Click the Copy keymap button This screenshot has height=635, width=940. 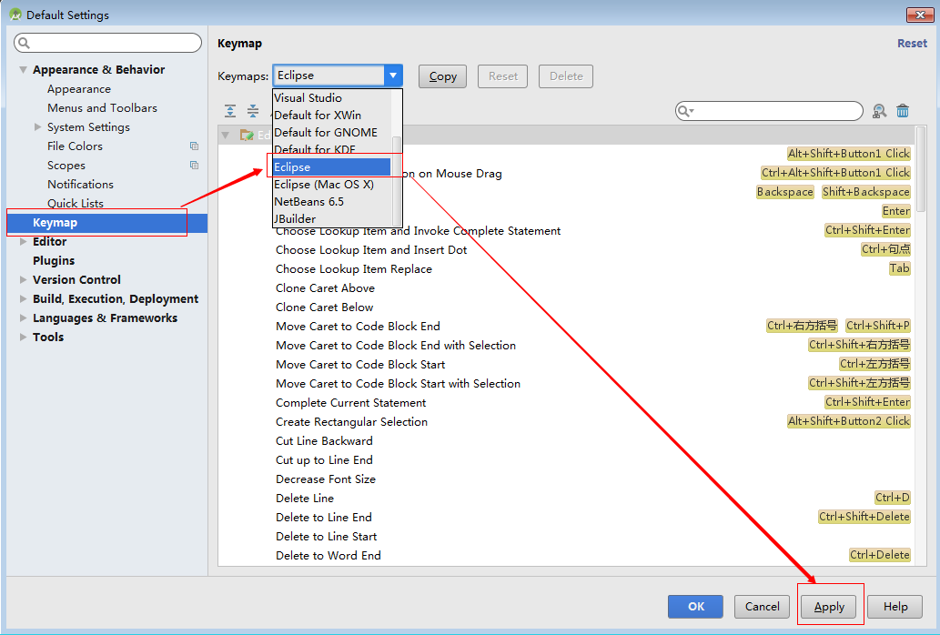pos(442,76)
